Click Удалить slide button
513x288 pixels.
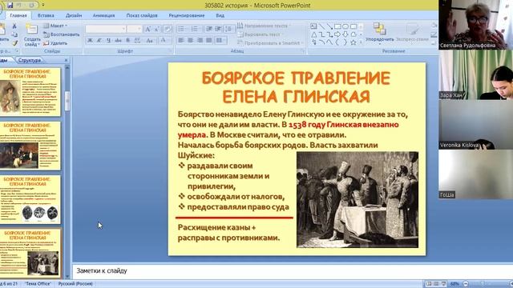55,43
